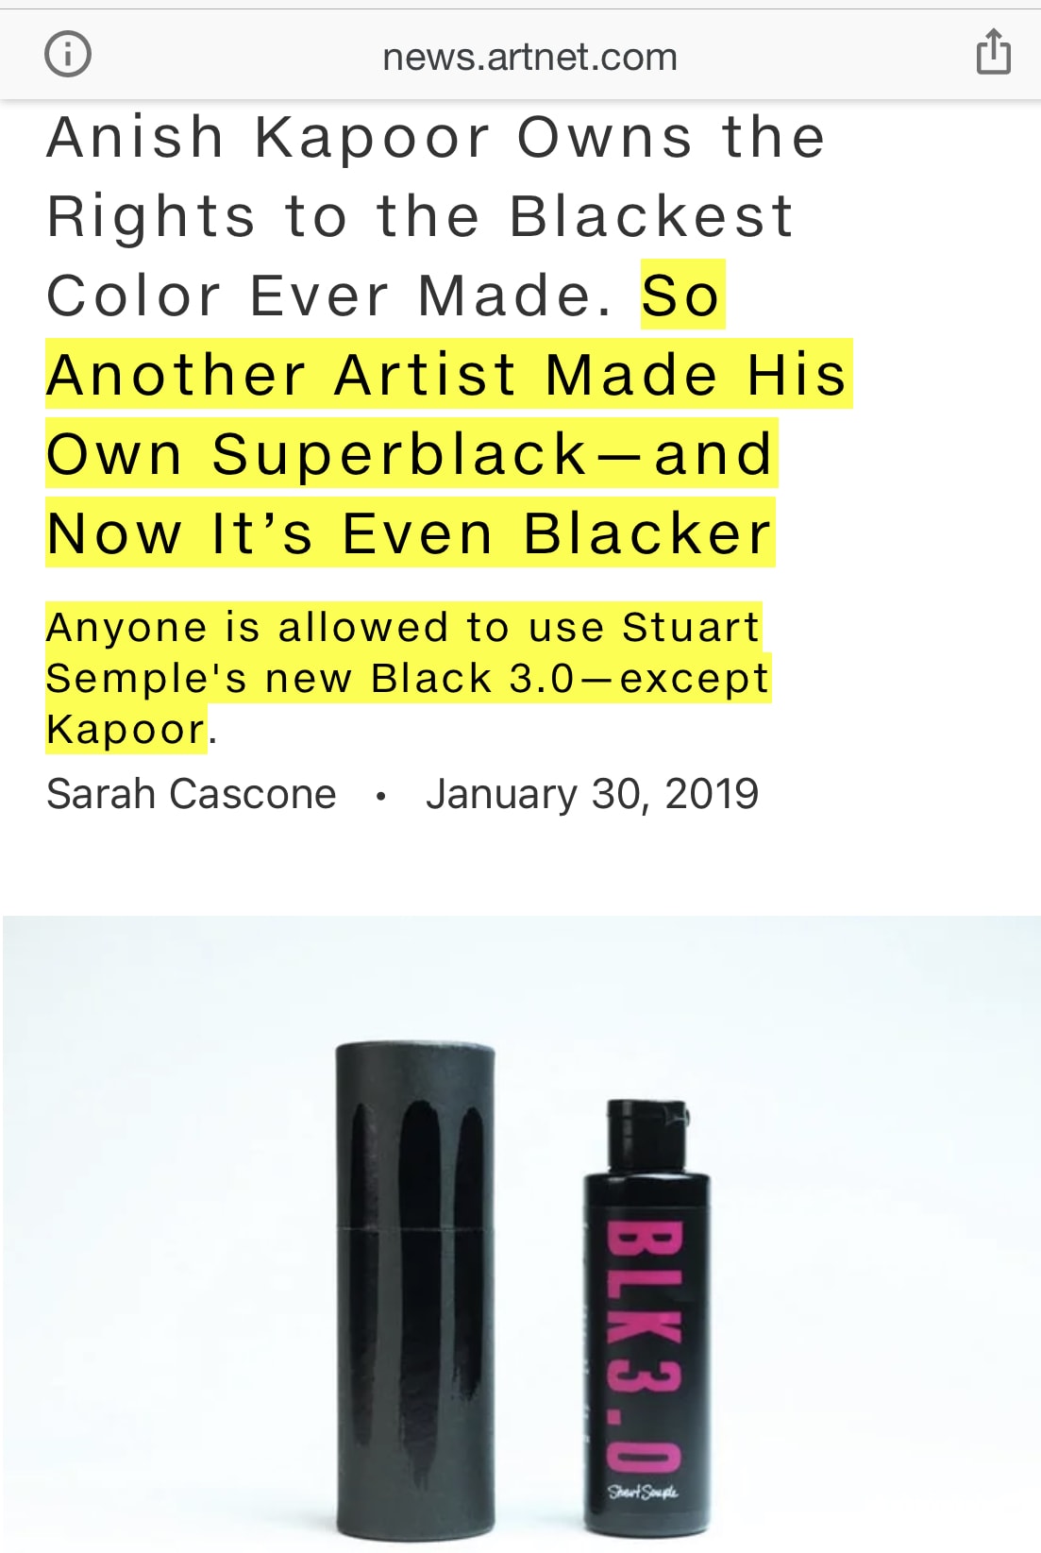Tap highlighted line "Another Artist Made His"
1041x1553 pixels.
pos(448,375)
